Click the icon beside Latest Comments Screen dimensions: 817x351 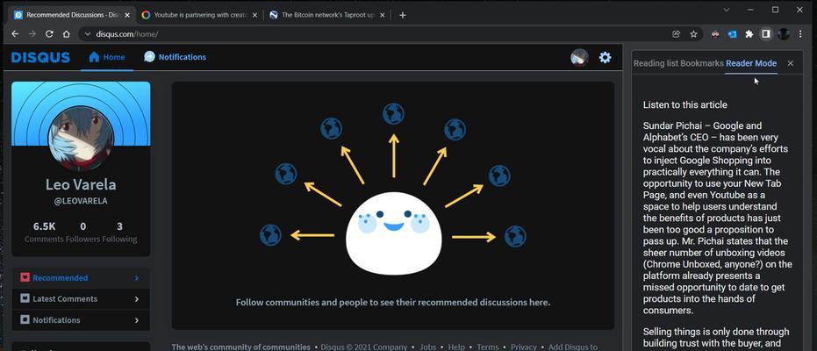(25, 298)
